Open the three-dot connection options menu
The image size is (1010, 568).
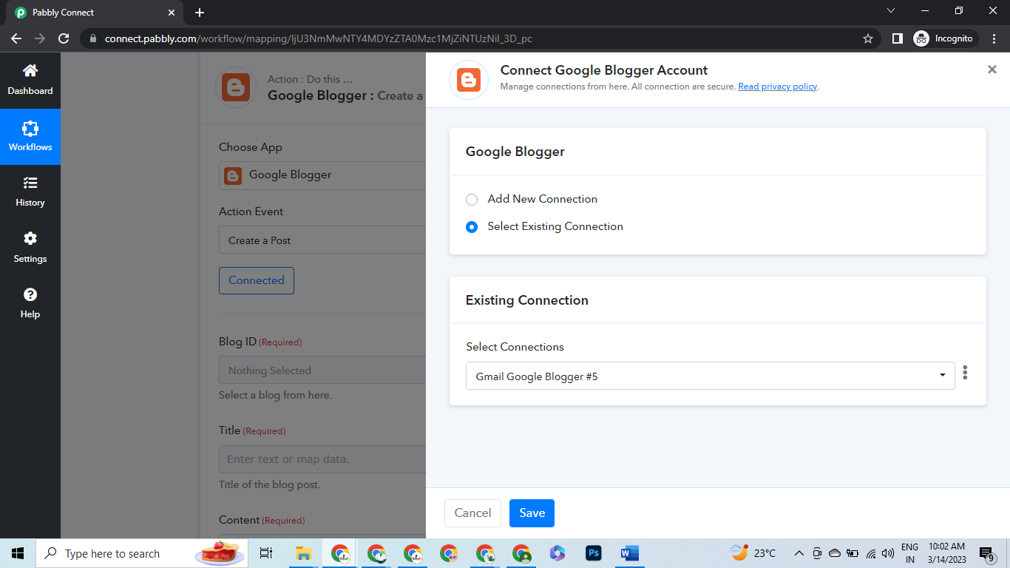965,373
